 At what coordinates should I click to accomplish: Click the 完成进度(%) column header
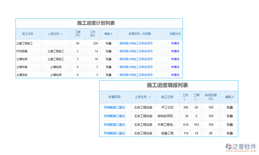coord(211,97)
